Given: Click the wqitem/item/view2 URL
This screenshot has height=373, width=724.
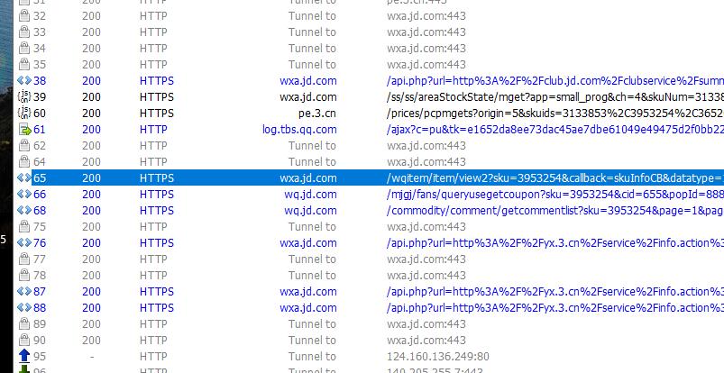Looking at the screenshot, I should click(555, 178).
